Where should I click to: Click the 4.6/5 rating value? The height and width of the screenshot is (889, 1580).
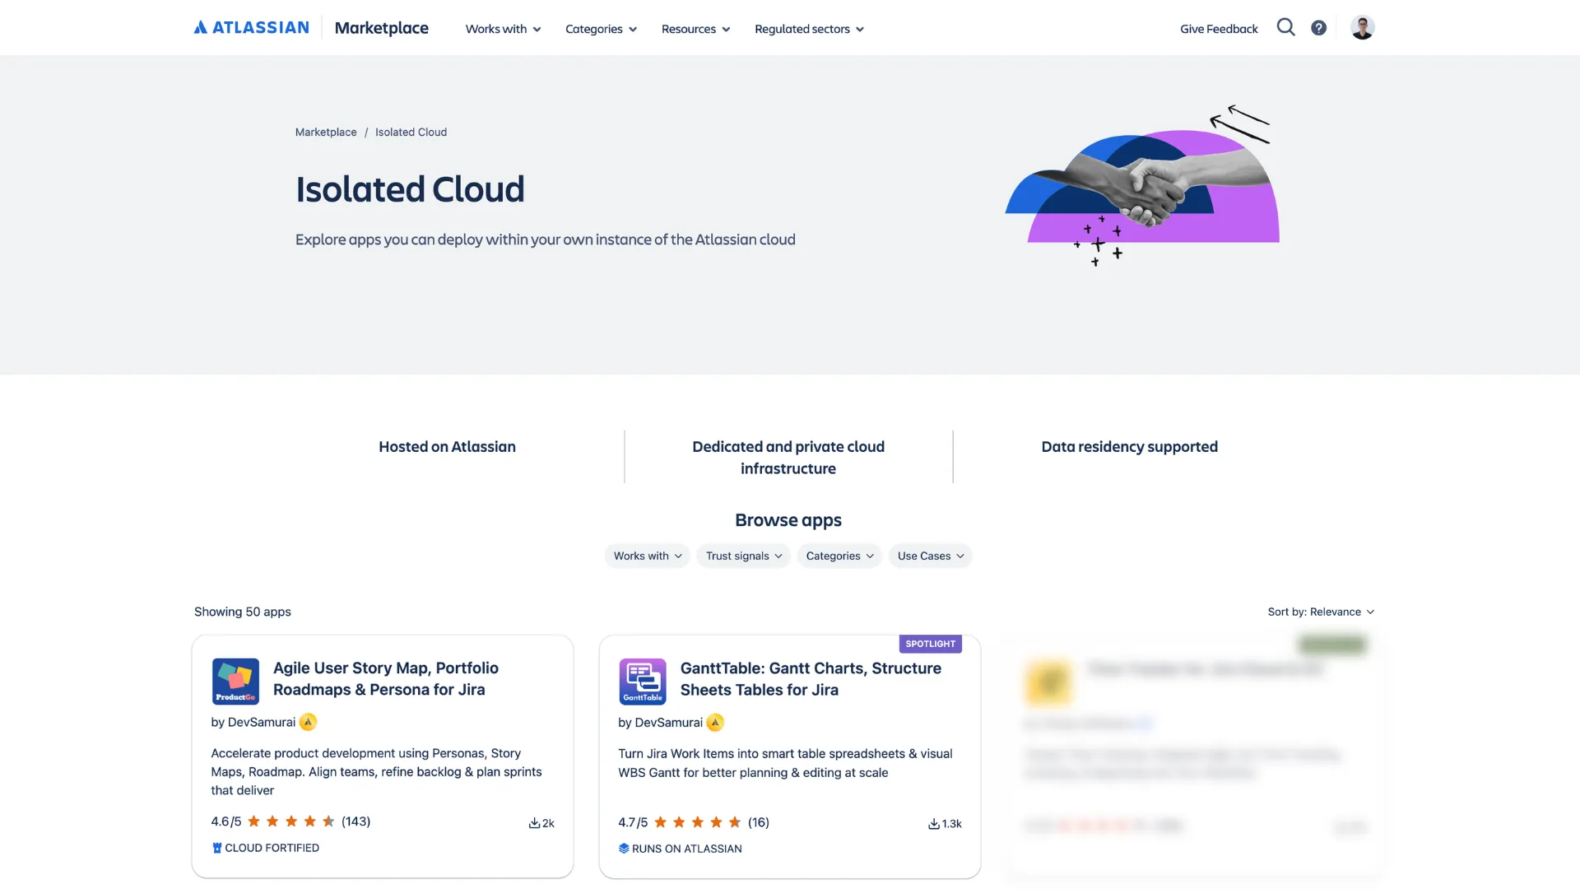tap(226, 822)
